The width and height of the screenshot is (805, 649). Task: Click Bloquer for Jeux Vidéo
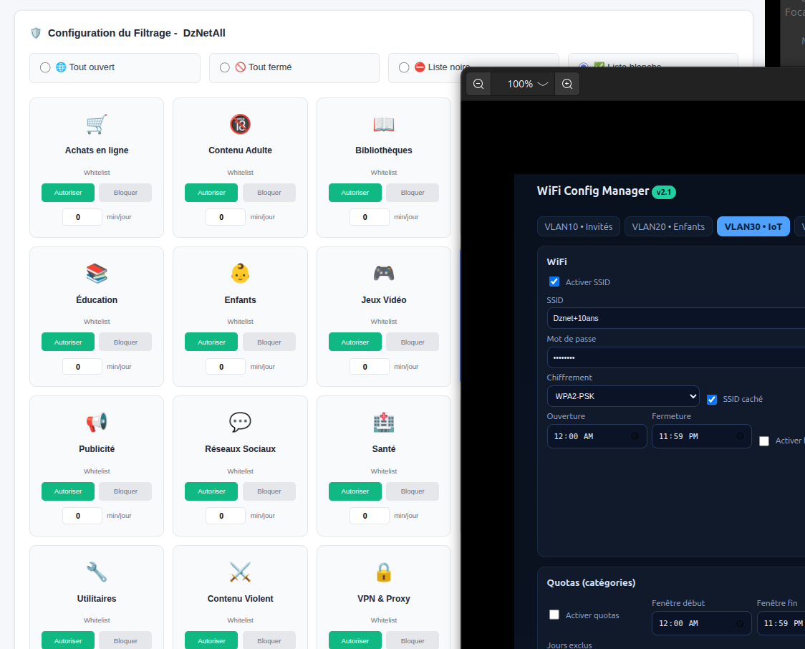click(x=413, y=342)
